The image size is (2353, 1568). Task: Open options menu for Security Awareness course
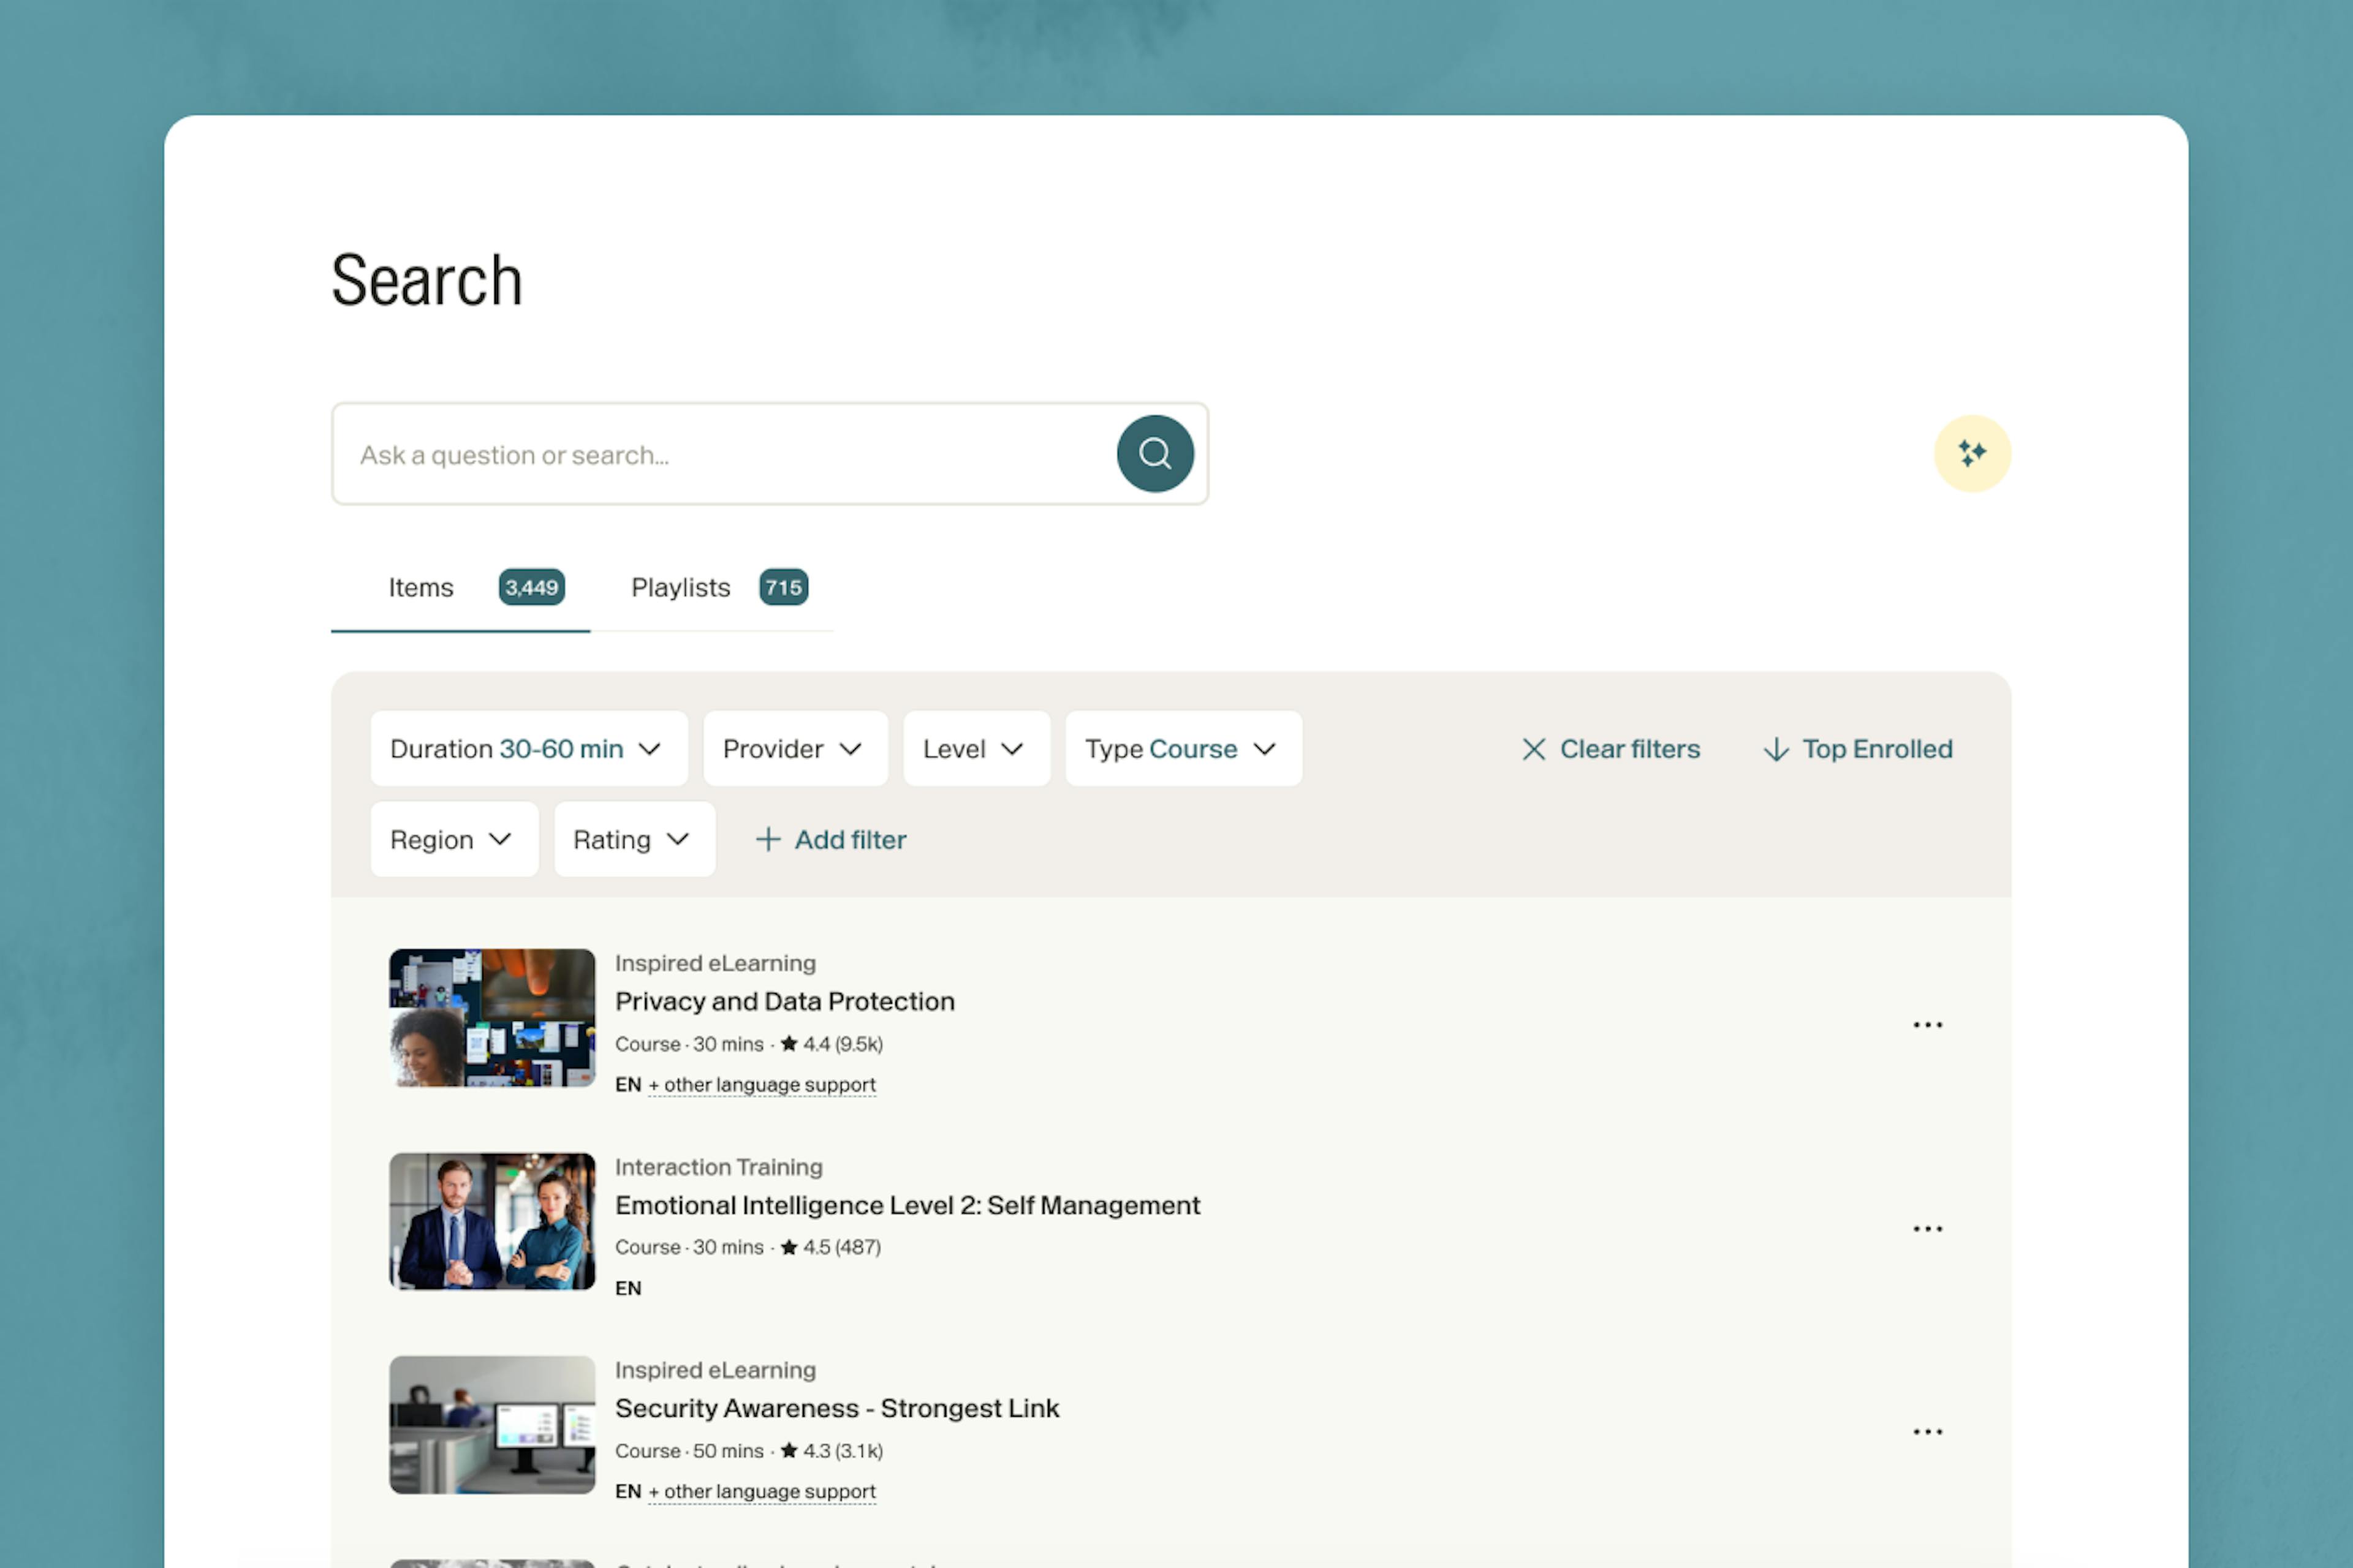coord(1927,1432)
